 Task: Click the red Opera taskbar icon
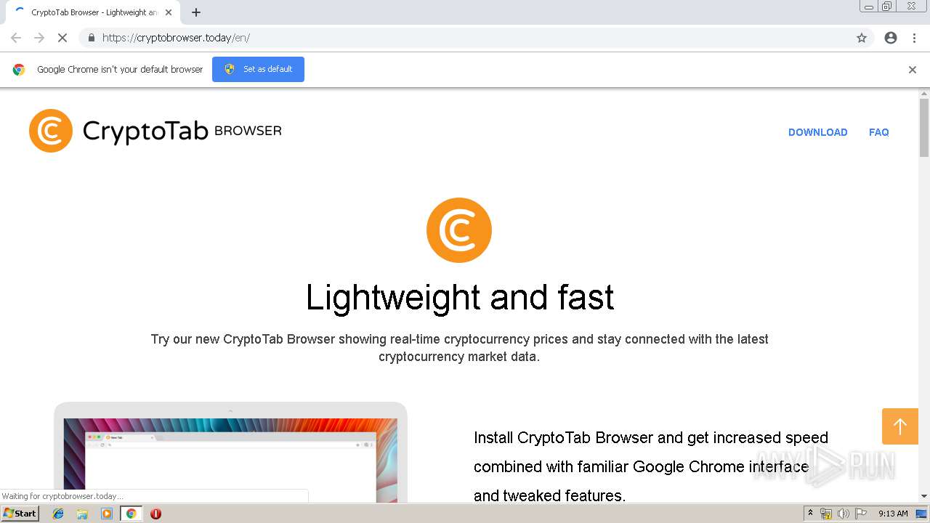pos(155,514)
